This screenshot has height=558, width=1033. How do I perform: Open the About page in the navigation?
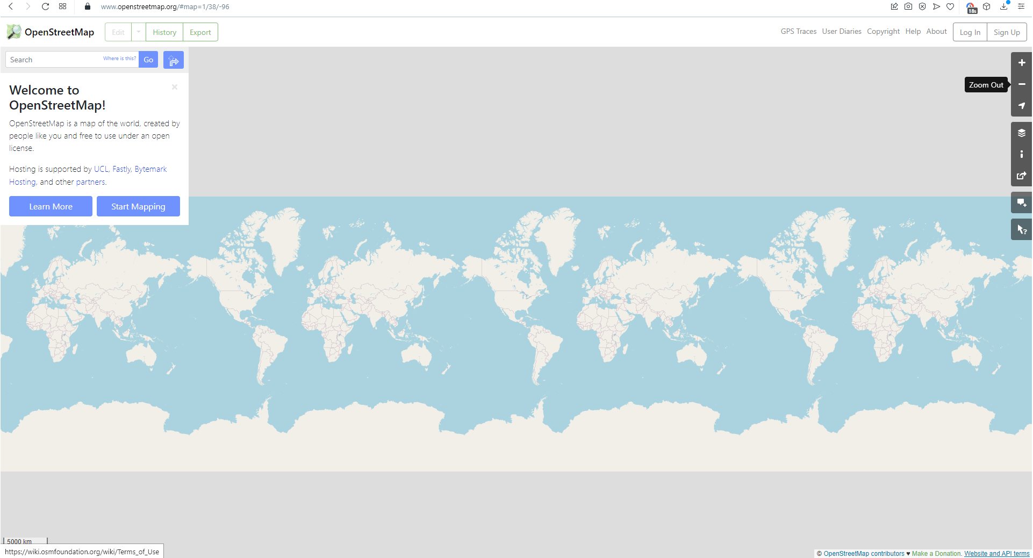click(937, 32)
